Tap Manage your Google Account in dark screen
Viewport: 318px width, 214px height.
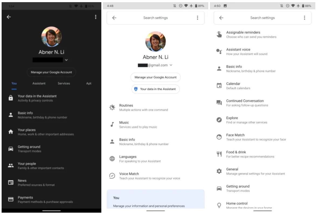coord(51,72)
